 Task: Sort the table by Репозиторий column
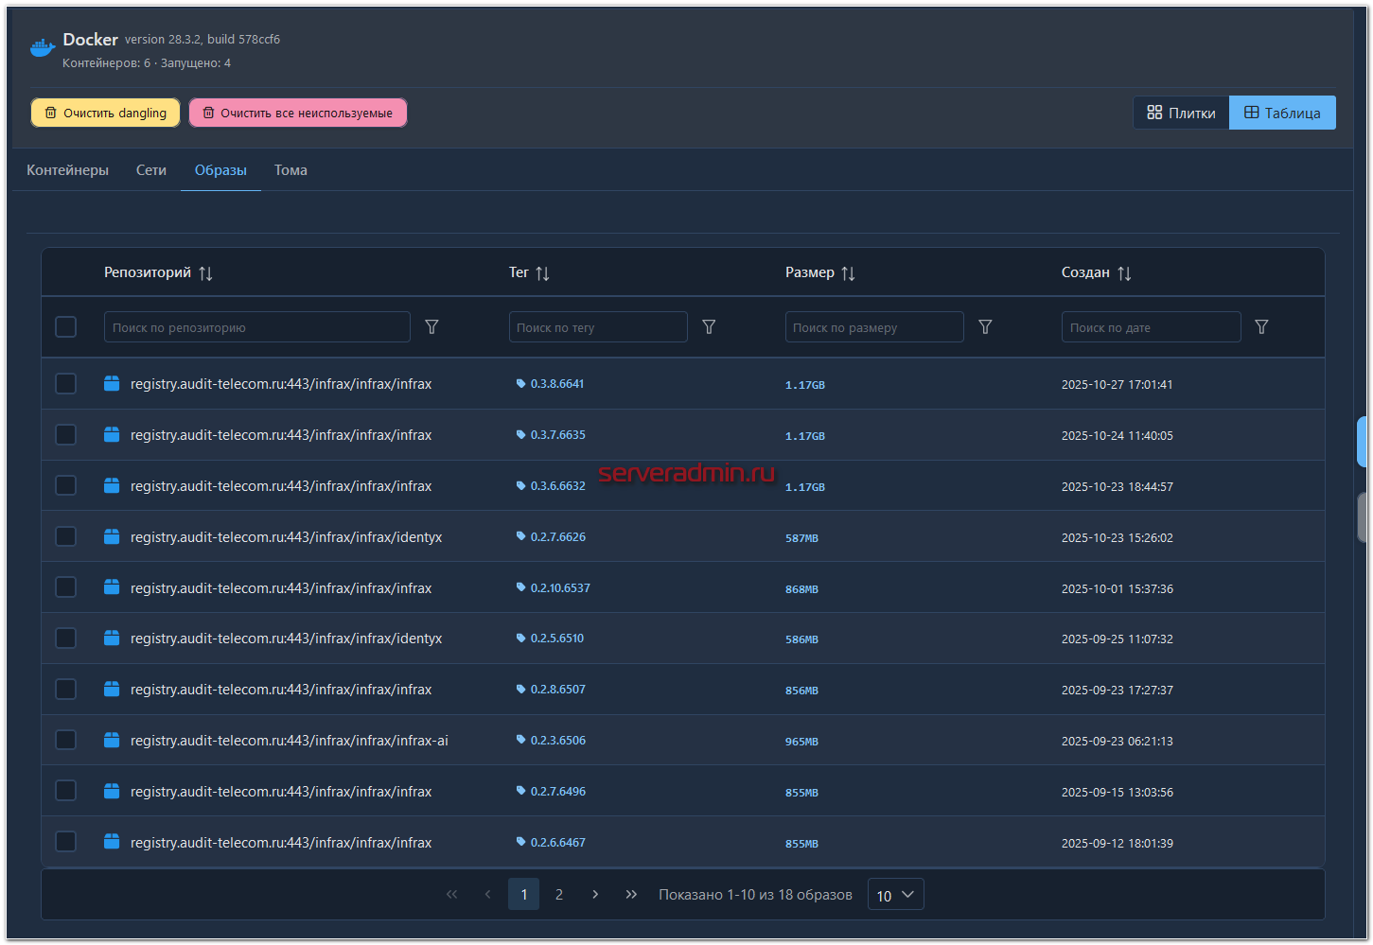point(205,273)
